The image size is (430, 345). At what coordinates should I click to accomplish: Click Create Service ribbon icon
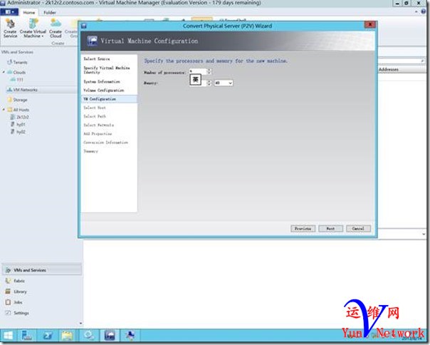(x=11, y=29)
